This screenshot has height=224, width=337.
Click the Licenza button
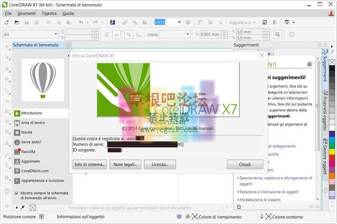click(160, 164)
